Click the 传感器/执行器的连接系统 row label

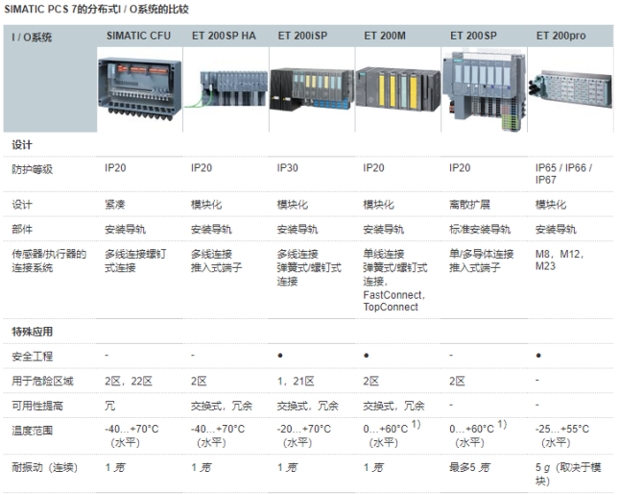[x=49, y=260]
